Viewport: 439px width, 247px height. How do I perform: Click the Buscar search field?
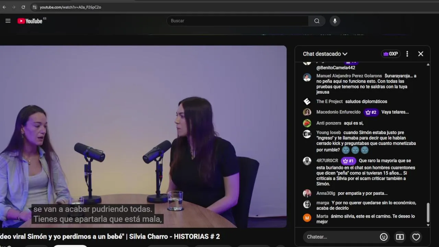pos(238,21)
